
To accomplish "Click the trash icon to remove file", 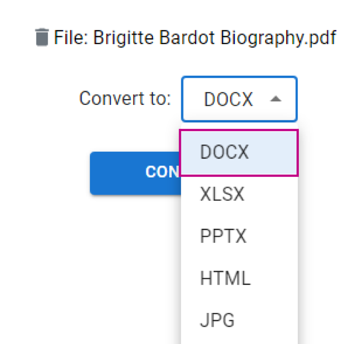I will coord(41,38).
